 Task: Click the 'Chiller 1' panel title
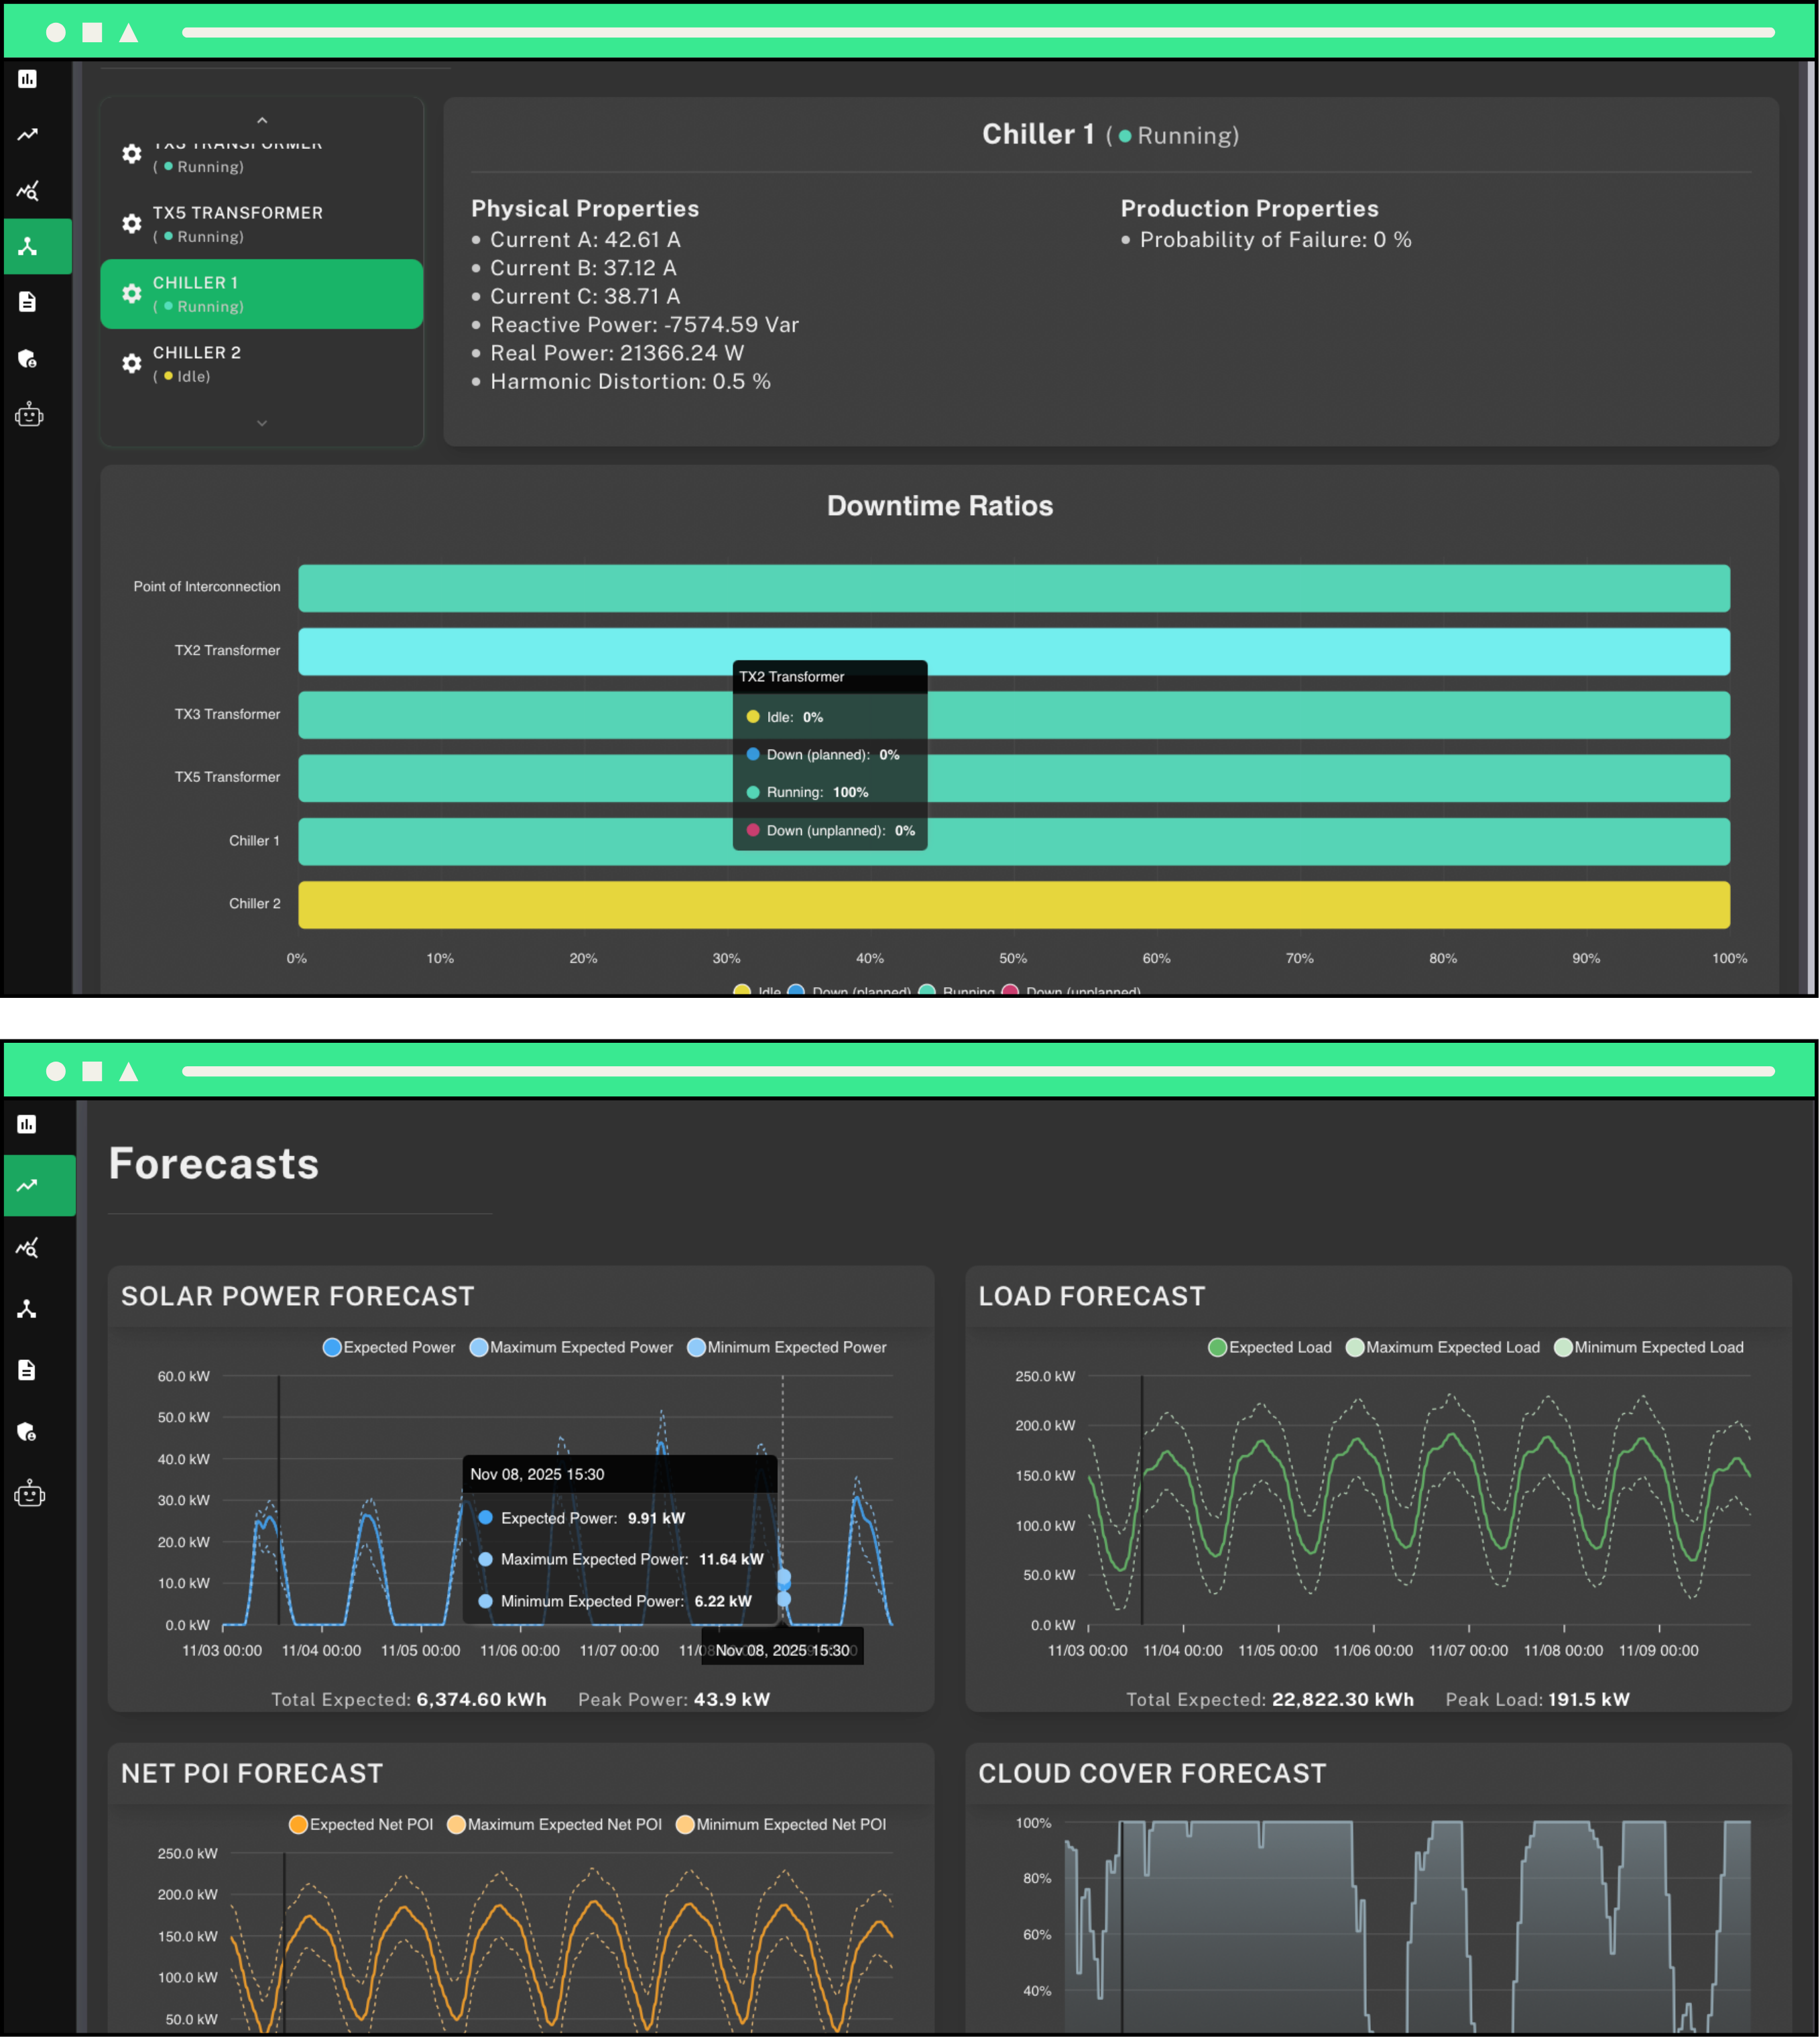(x=1038, y=134)
